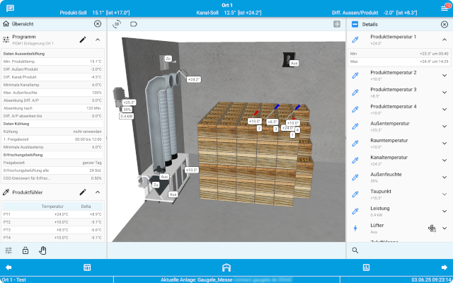Close the Übersicht panel
Viewport: 453px width, 283px height.
point(98,23)
